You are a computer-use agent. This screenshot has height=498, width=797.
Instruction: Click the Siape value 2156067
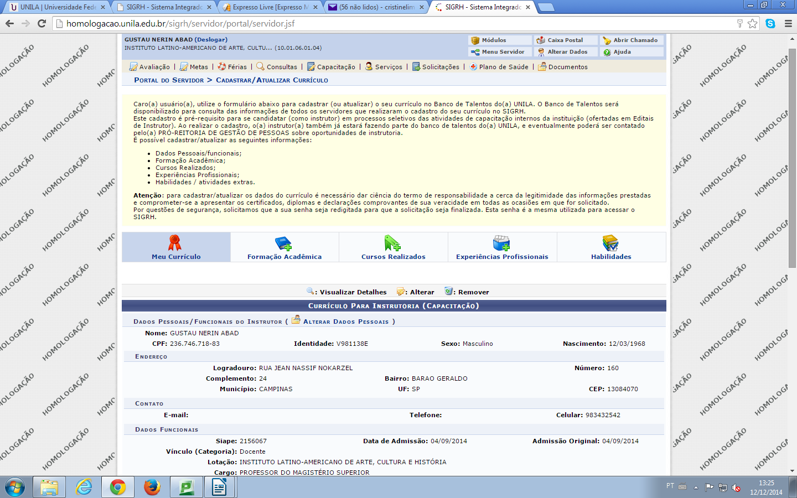[x=253, y=441]
